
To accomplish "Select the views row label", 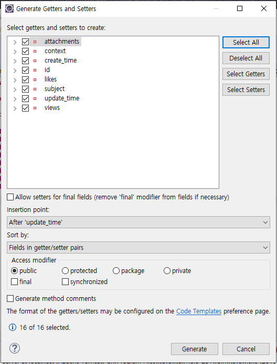I will 52,108.
